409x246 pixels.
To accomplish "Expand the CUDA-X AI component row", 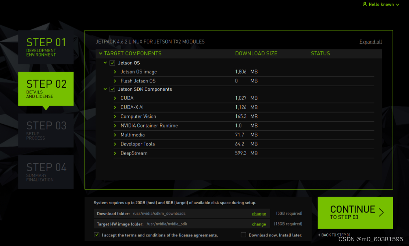I will point(115,107).
